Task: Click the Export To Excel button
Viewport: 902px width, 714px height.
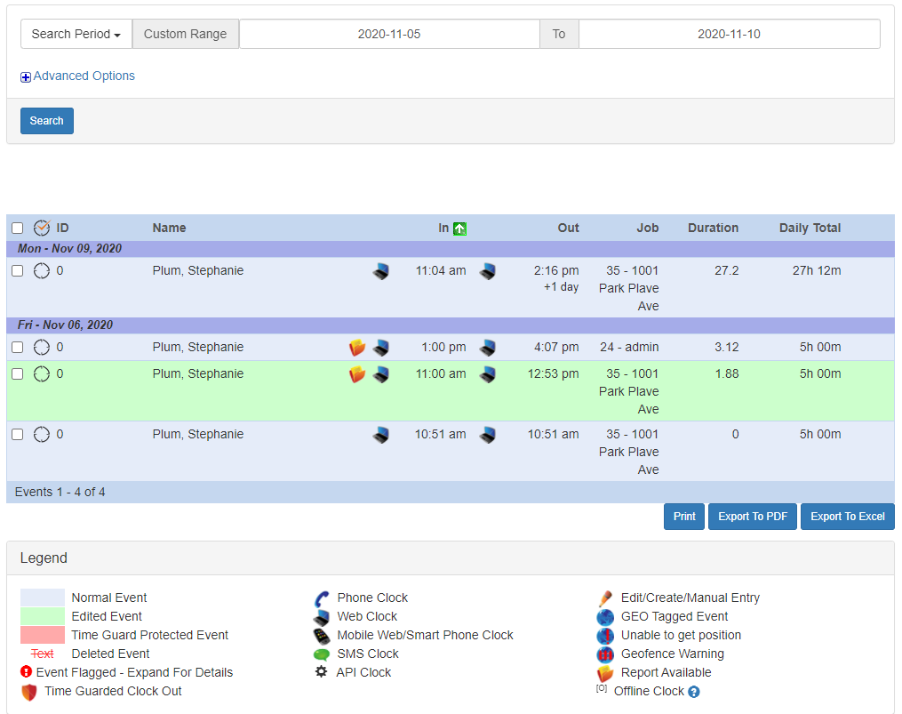Action: point(847,517)
